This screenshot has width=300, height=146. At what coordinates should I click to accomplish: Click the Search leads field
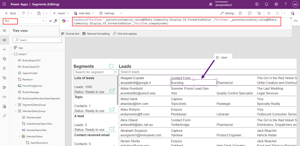208,72
